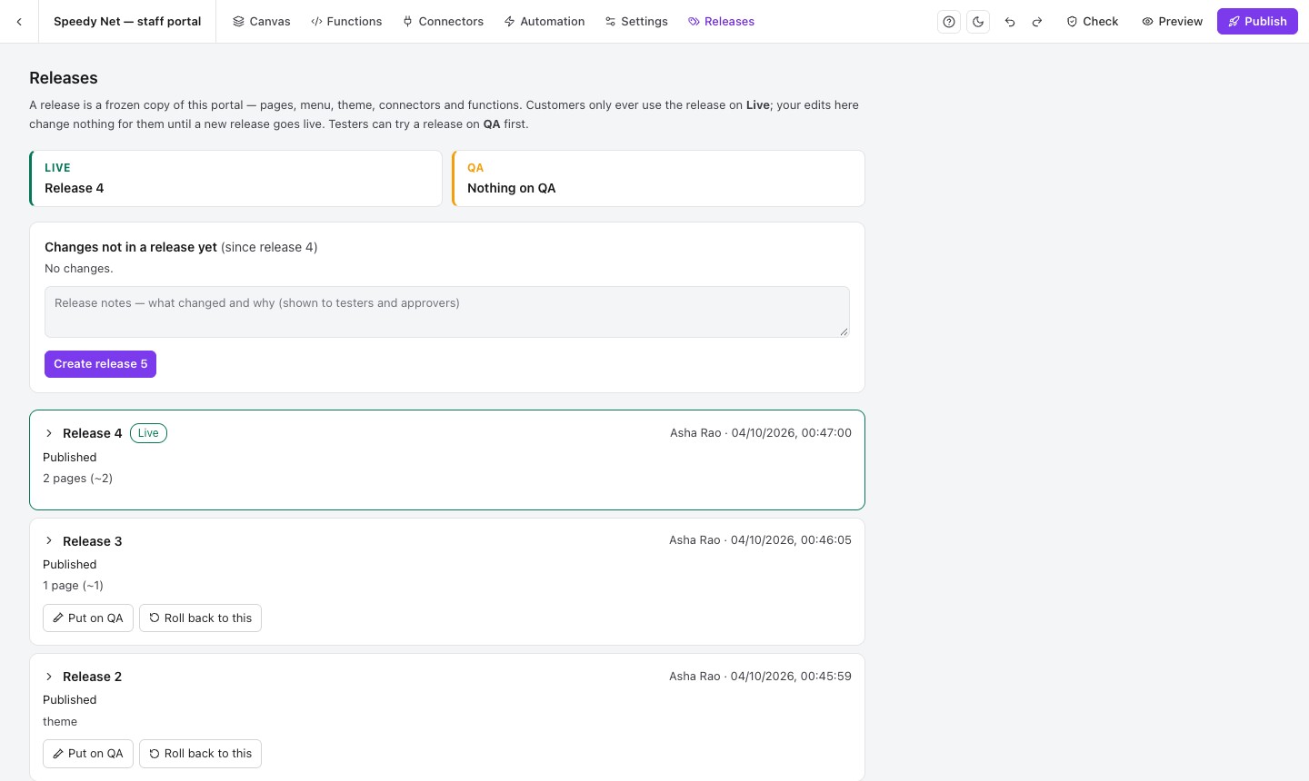
Task: Expand Release 4 details chevron
Action: click(49, 434)
